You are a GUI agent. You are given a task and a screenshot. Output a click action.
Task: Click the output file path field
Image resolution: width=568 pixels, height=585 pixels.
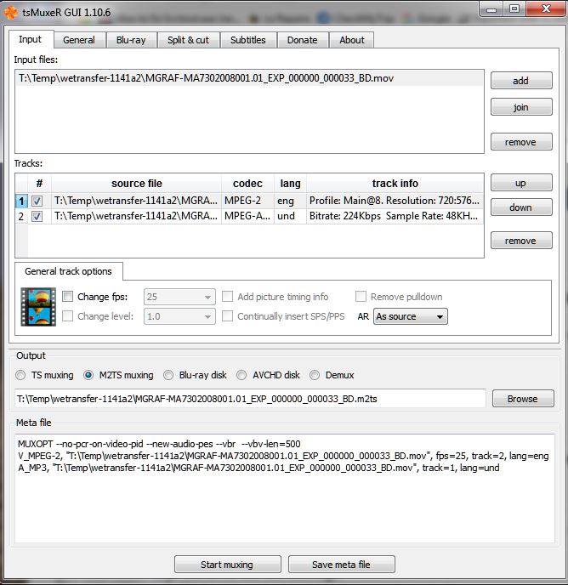[x=250, y=399]
